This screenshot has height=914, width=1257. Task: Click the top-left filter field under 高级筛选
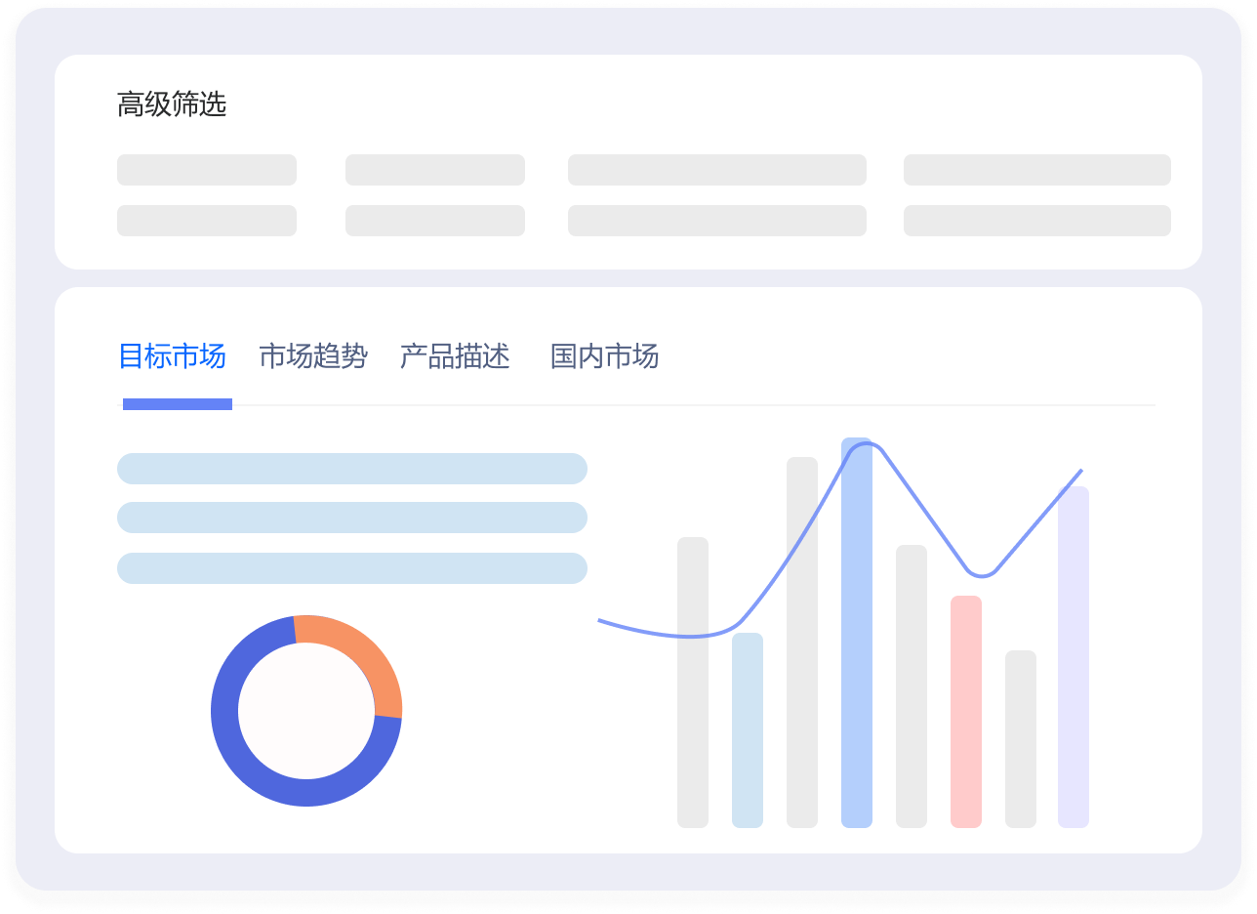click(x=207, y=170)
